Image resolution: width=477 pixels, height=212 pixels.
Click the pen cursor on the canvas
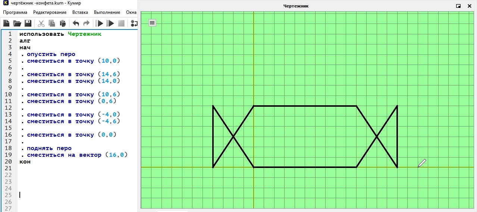tap(422, 163)
